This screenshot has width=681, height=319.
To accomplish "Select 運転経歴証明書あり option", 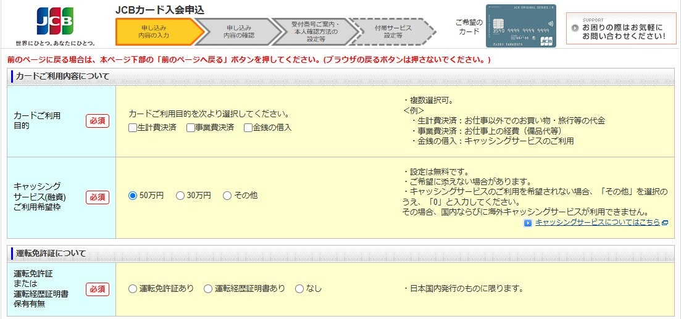I will click(x=208, y=289).
